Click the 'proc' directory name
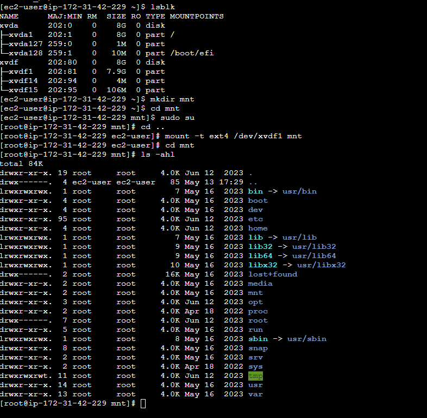The image size is (427, 418). coord(258,311)
